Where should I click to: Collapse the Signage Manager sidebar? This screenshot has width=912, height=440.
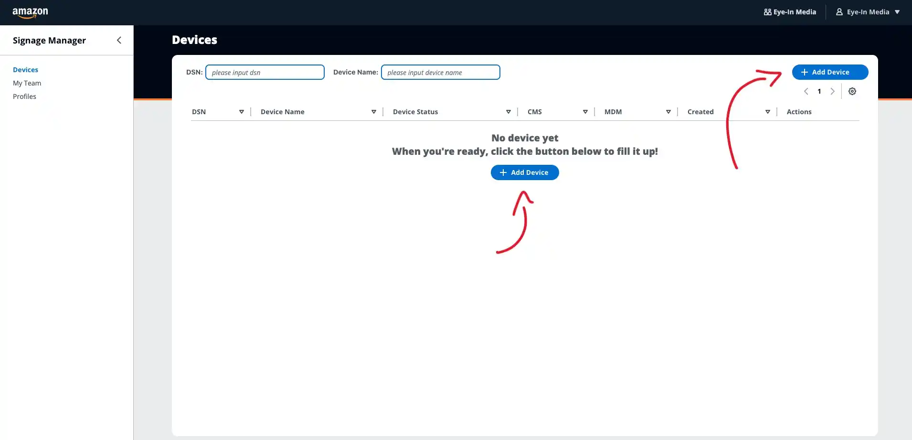point(119,40)
